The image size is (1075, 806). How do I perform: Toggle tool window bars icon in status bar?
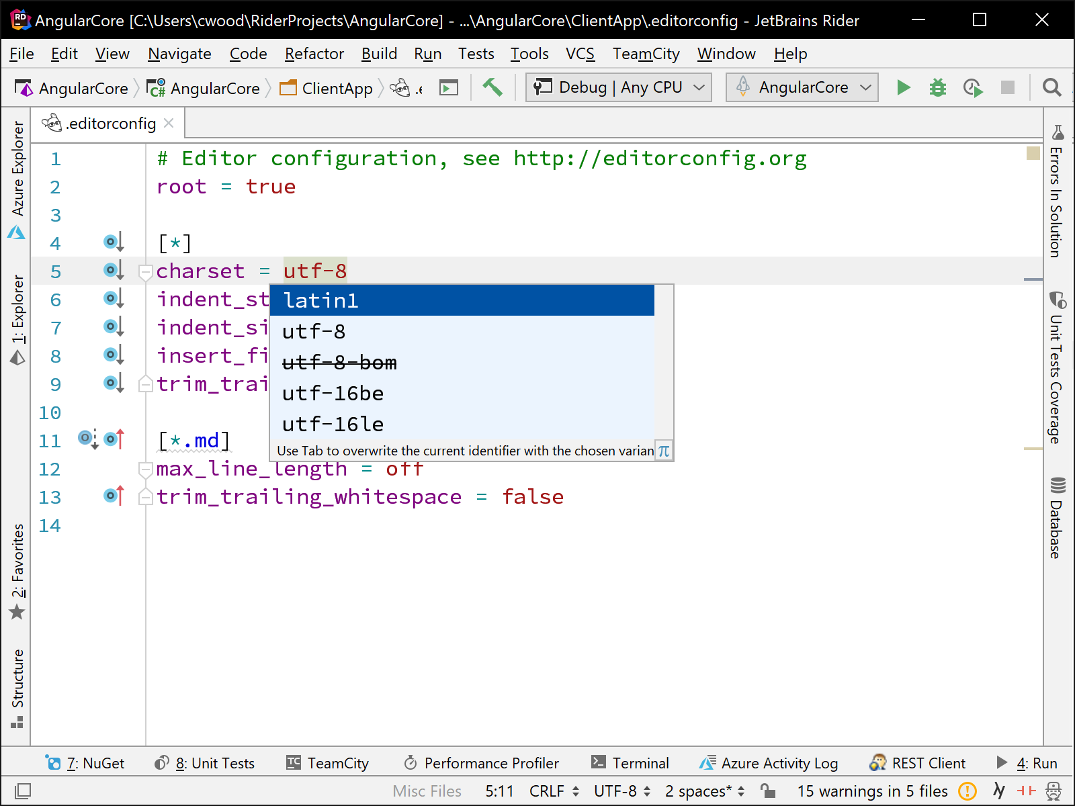[22, 791]
